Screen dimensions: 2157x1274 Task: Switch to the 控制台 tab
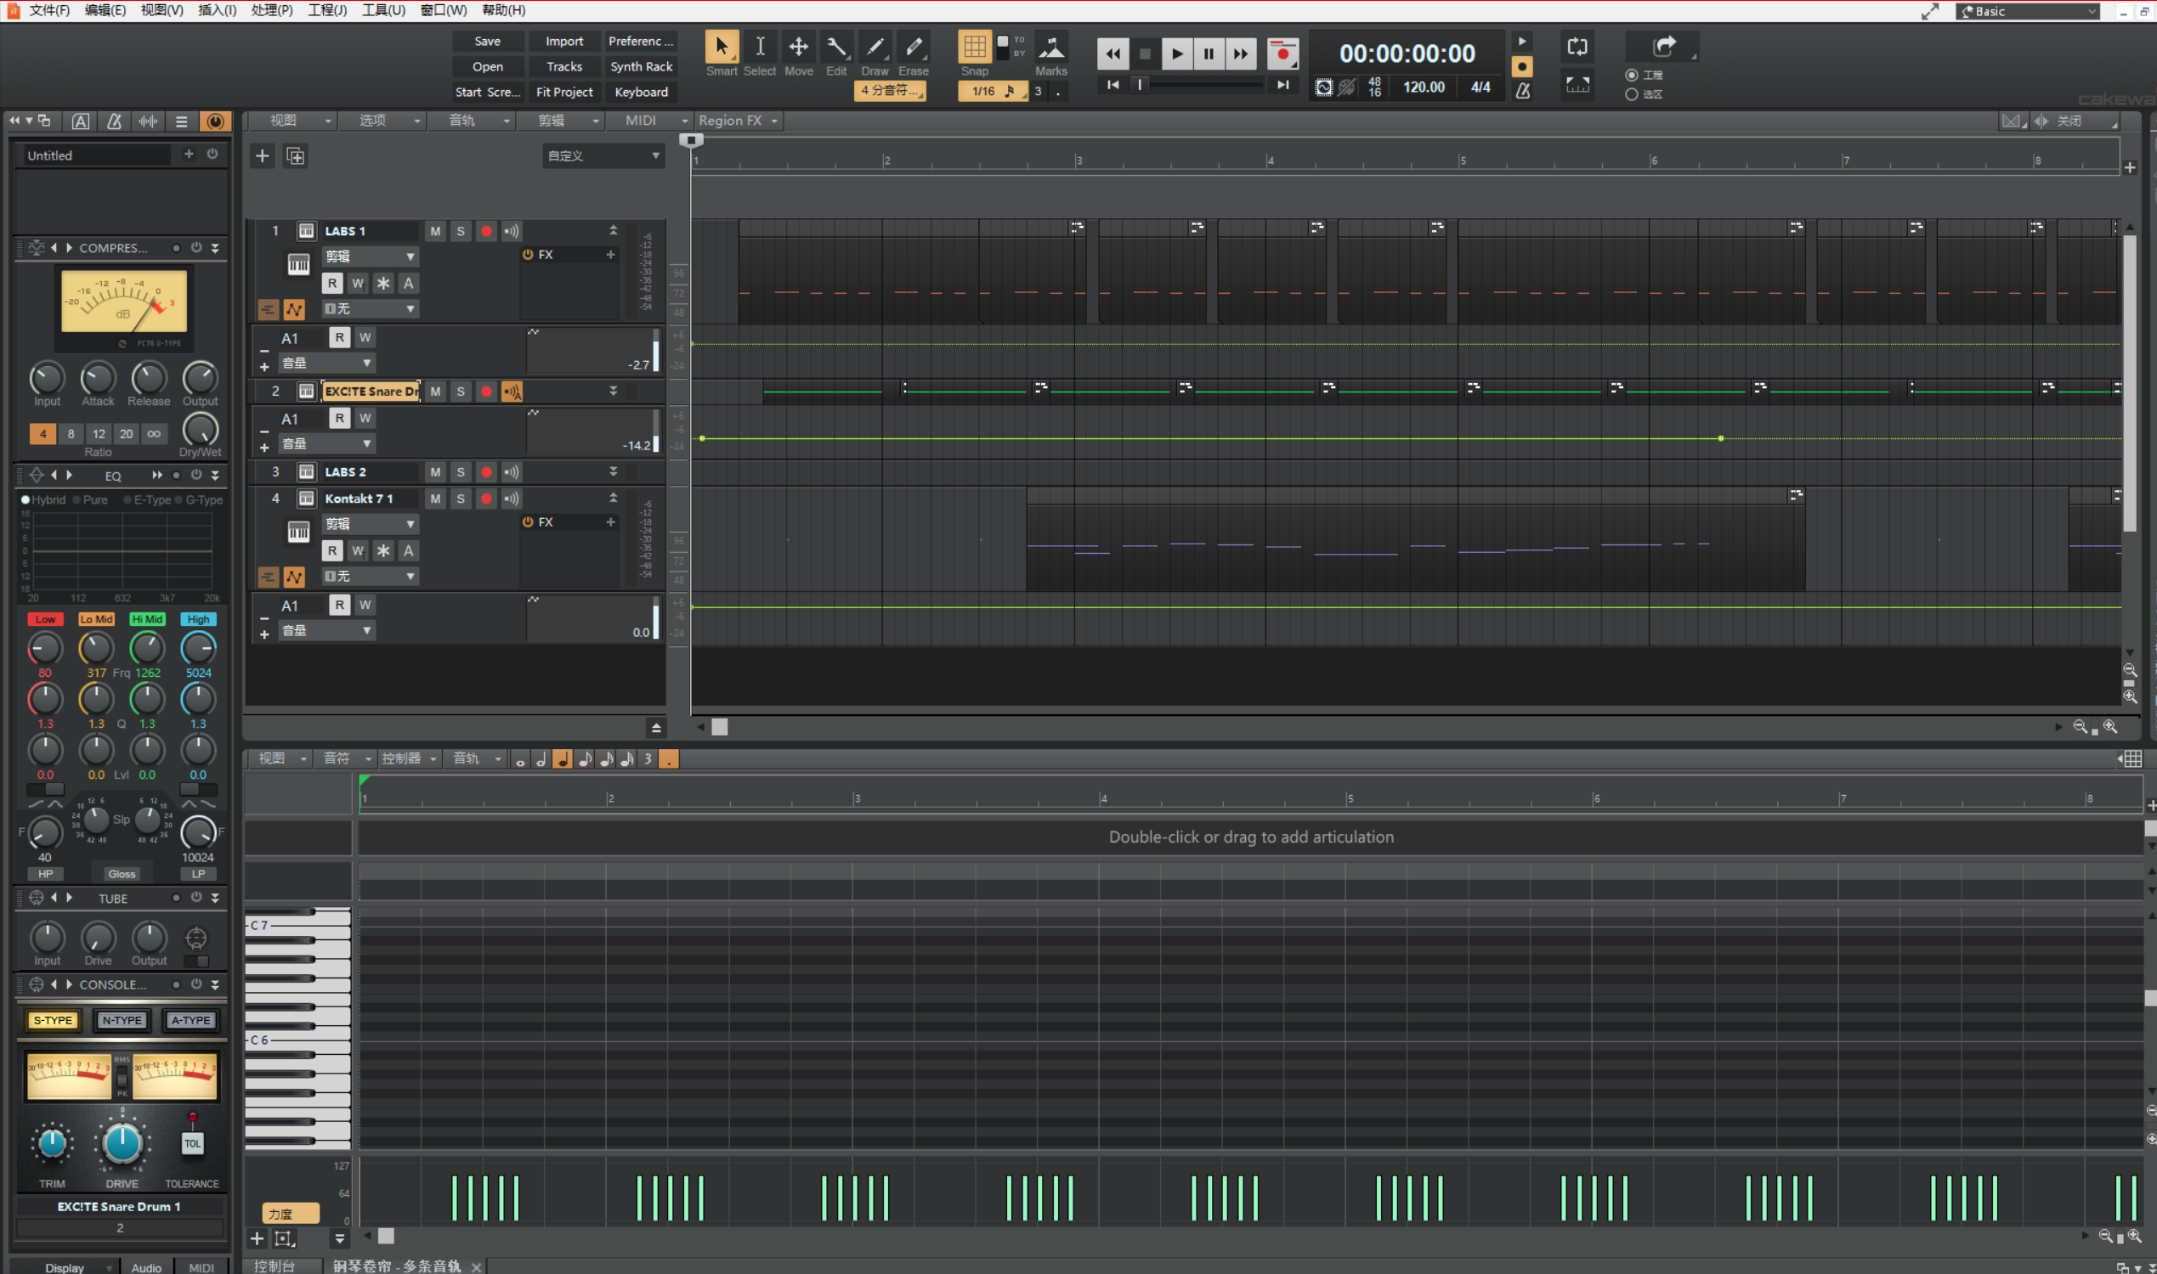pos(275,1266)
